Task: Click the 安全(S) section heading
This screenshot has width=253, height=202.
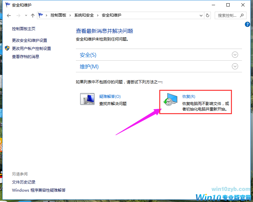Action: tap(88, 55)
